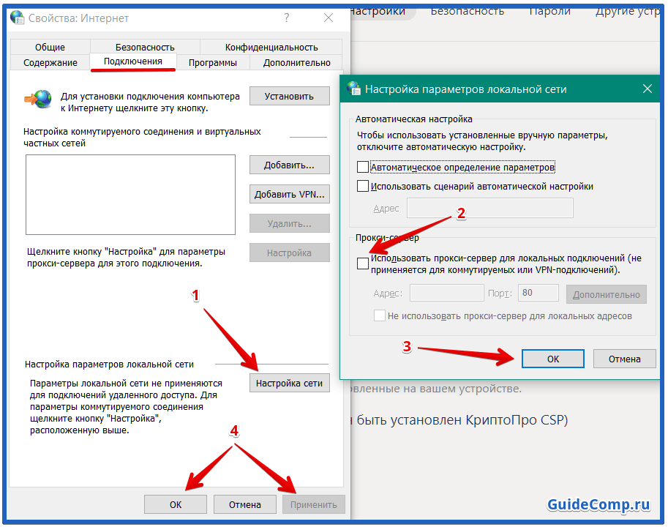
Task: Click the globe icon in Internet Properties title bar
Action: tap(17, 18)
